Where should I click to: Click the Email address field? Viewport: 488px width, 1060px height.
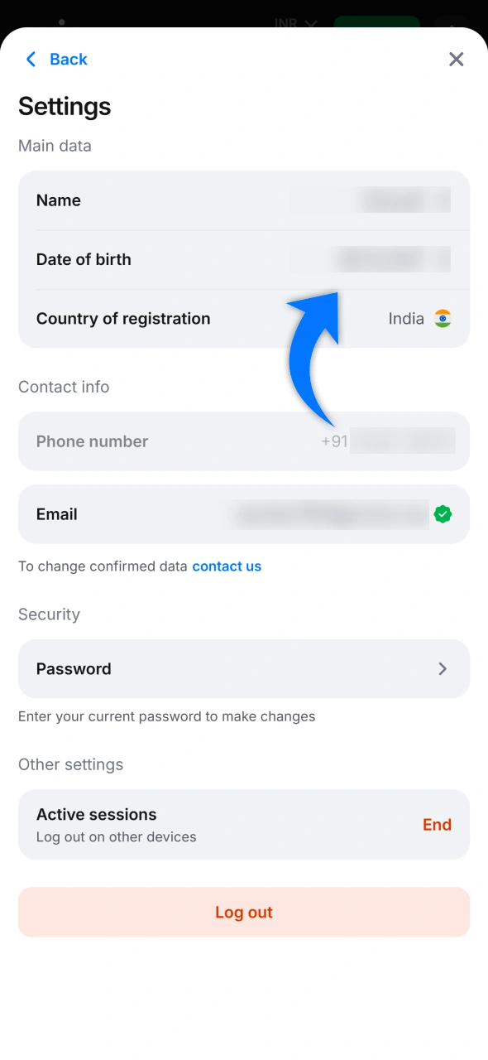click(x=331, y=514)
